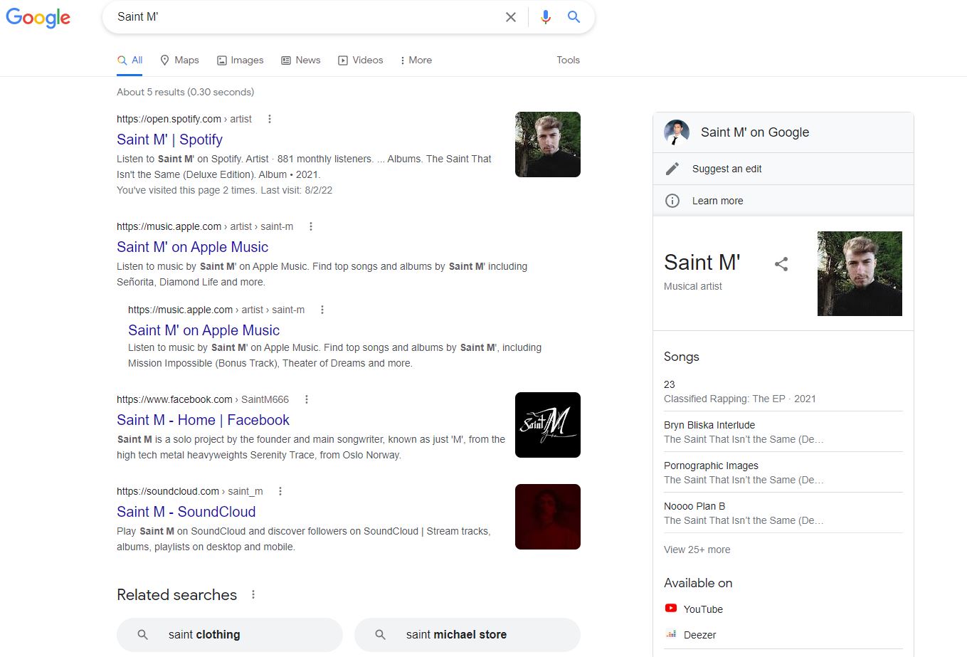Open the Deezer link under Available on

tap(700, 635)
